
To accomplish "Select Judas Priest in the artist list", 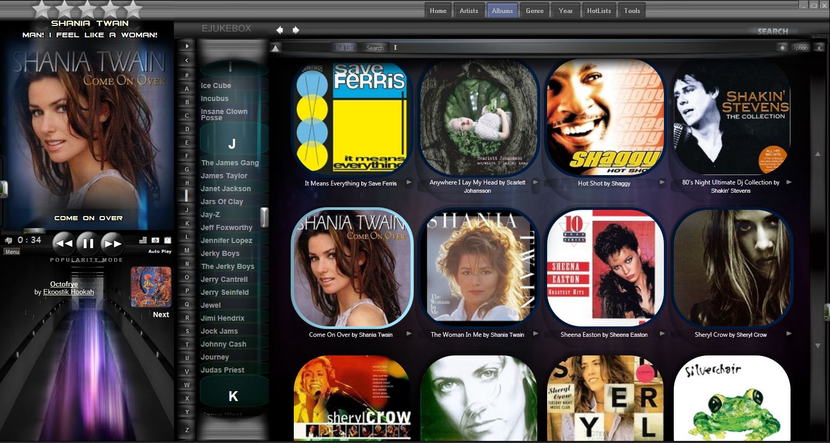I will point(223,370).
